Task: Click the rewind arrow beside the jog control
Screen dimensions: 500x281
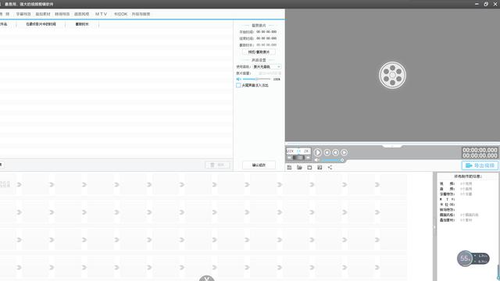Action: tap(289, 158)
